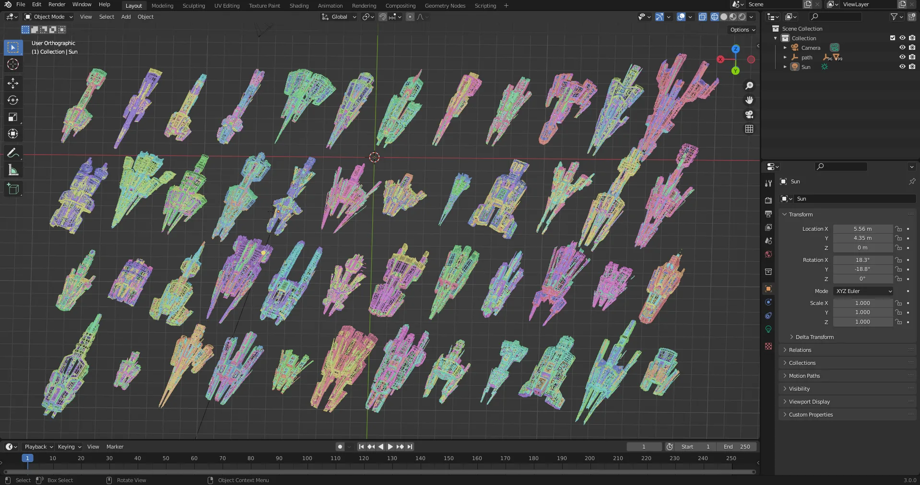Open the Render menu

(x=57, y=4)
